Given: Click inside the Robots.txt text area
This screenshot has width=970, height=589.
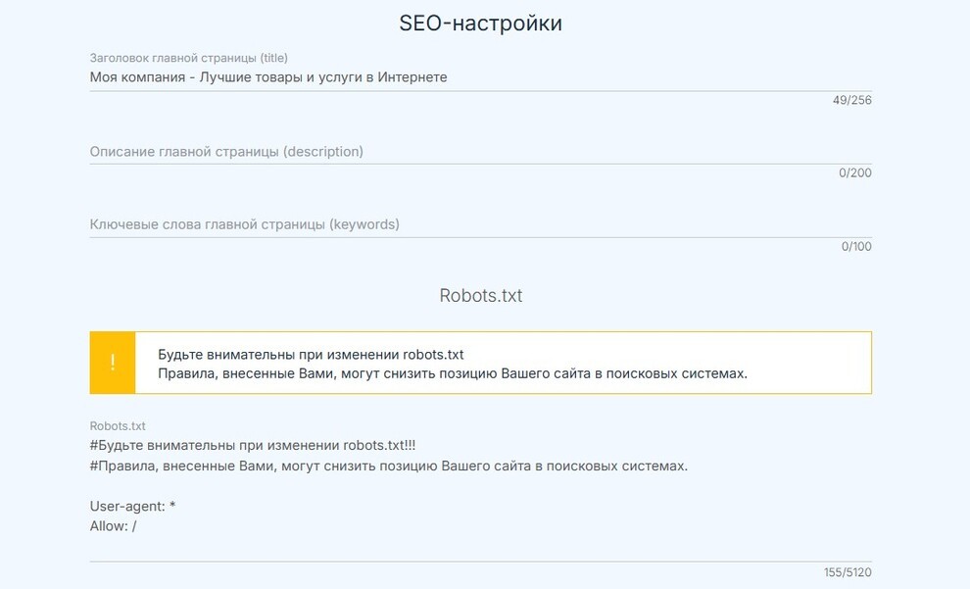Looking at the screenshot, I should coord(481,496).
